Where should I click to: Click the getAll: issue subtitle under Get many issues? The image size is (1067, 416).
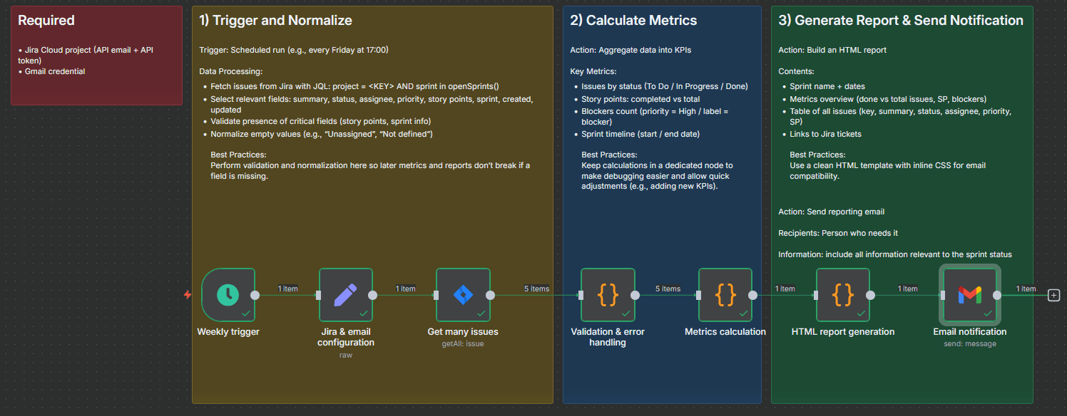tap(462, 343)
